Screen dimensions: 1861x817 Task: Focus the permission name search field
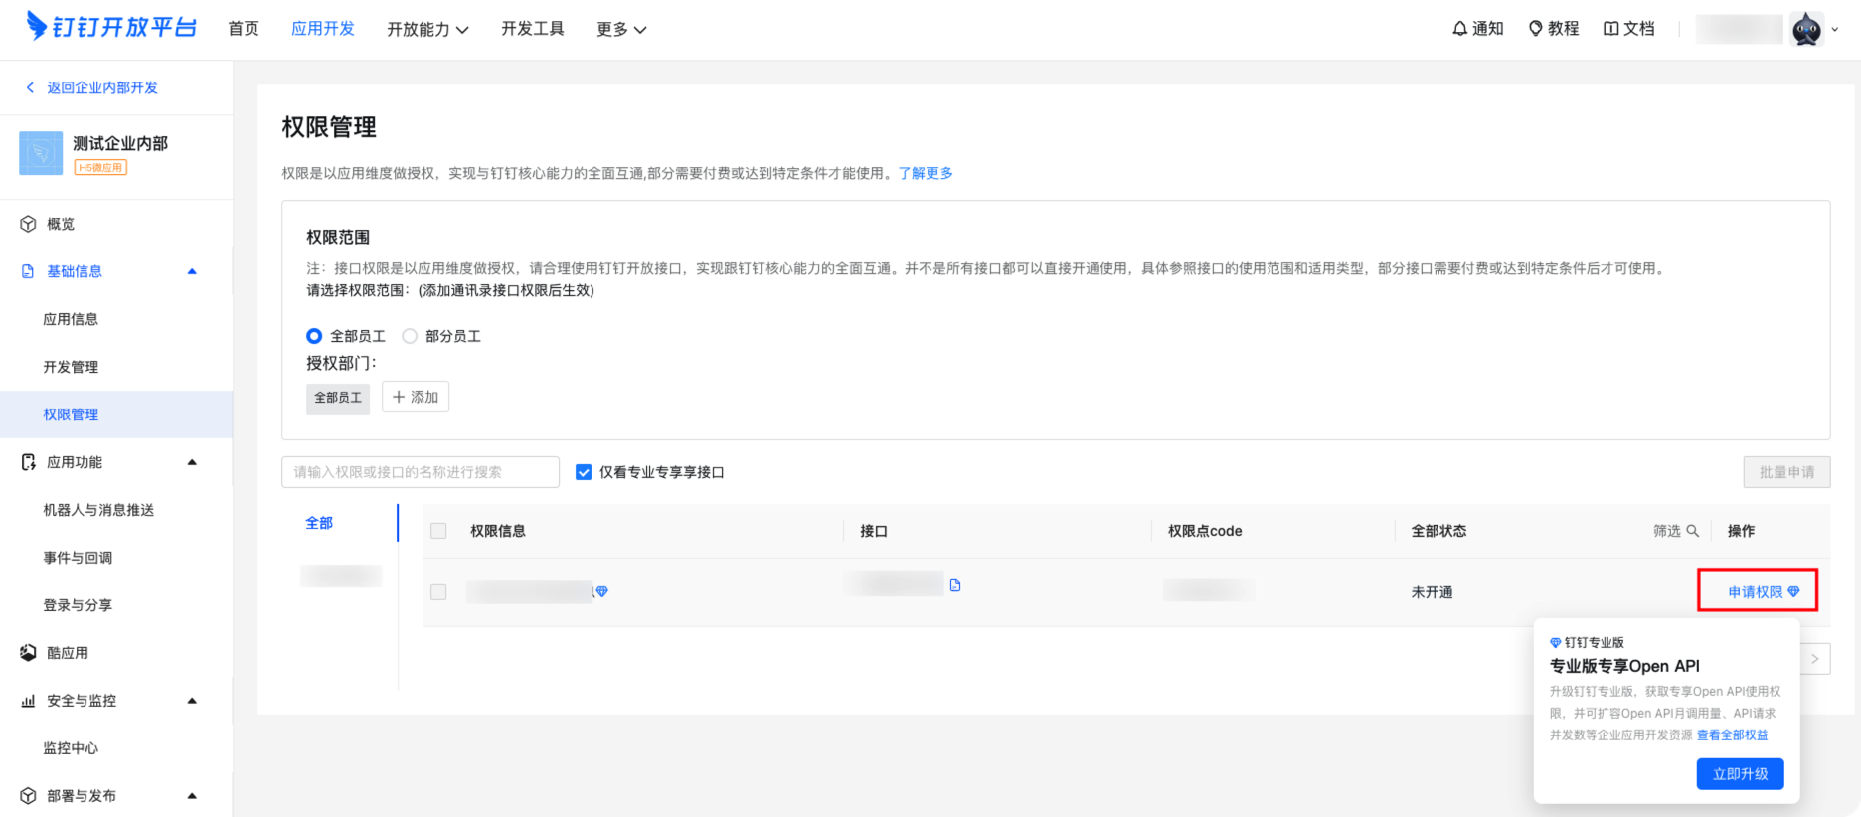pos(421,472)
